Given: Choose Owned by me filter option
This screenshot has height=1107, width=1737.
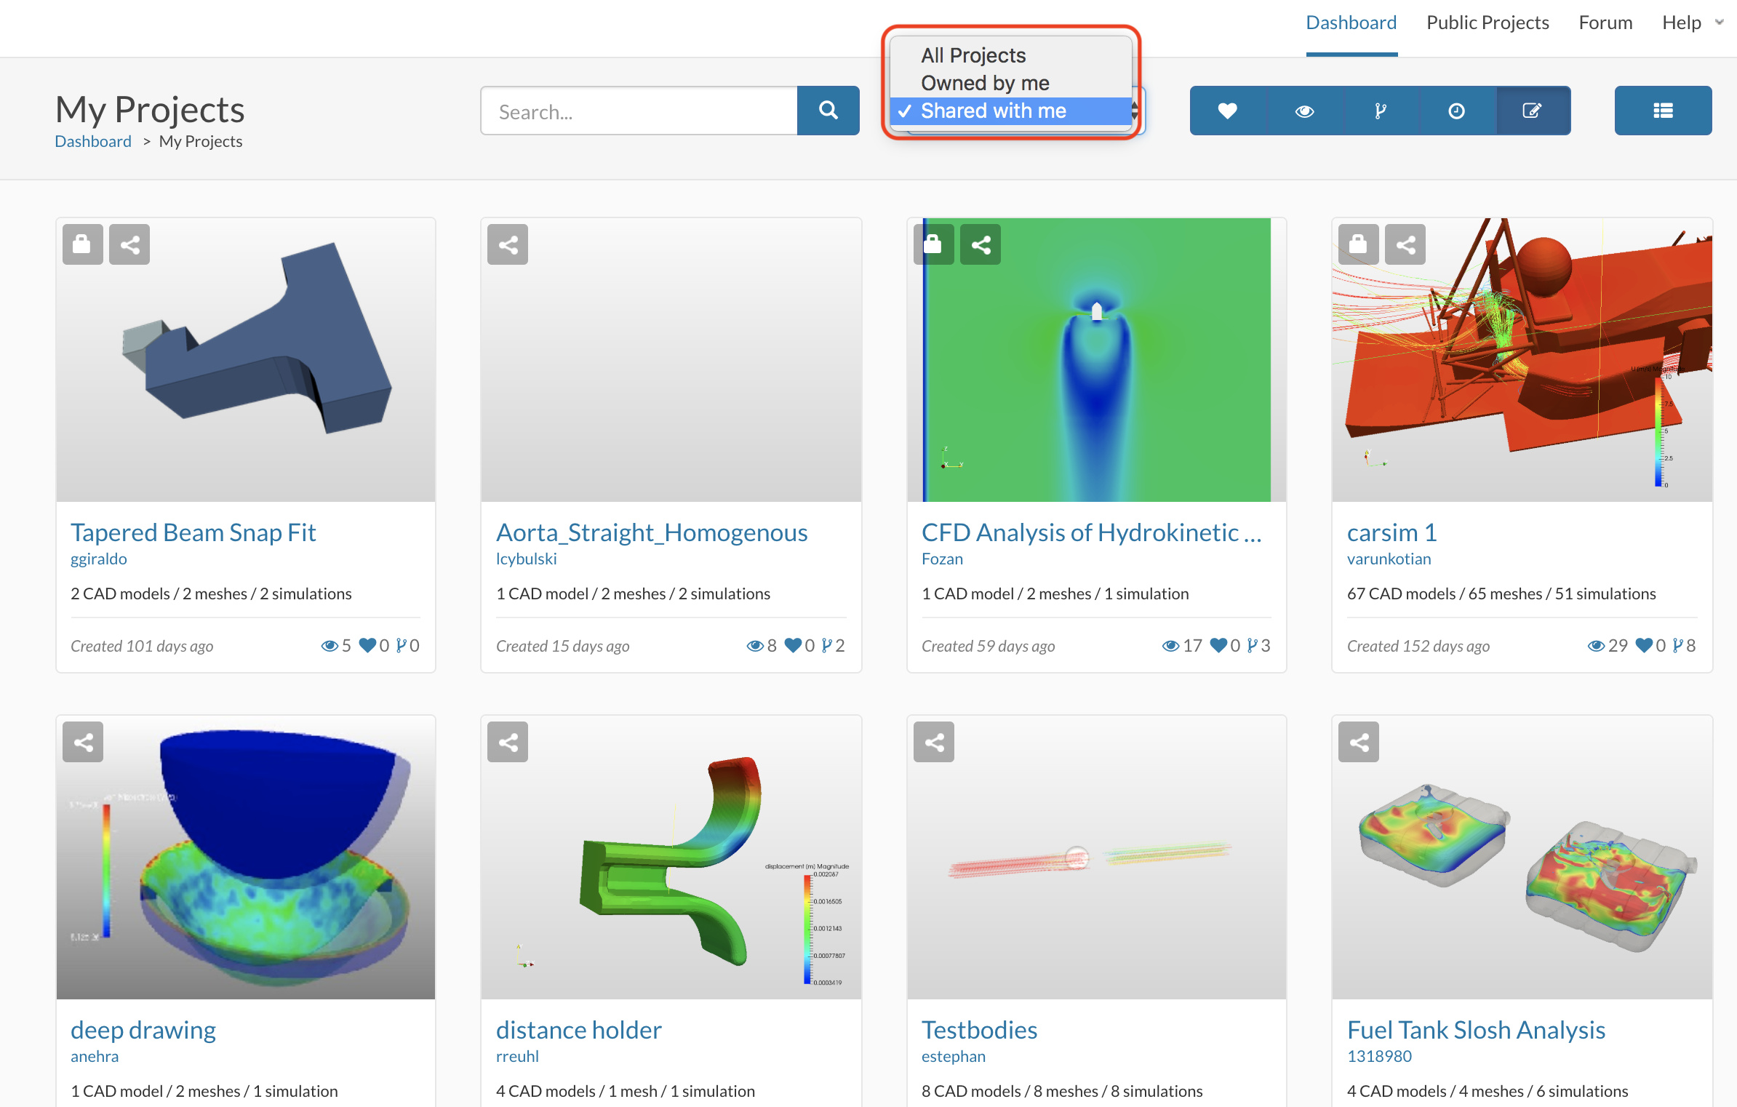Looking at the screenshot, I should click(x=984, y=83).
